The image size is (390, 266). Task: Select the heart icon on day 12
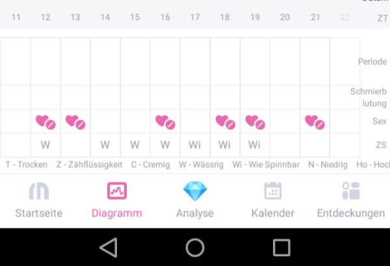tap(45, 122)
